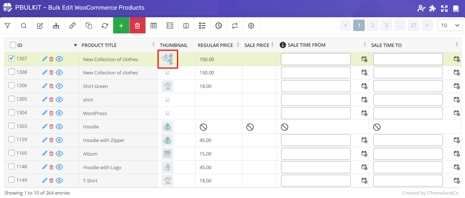Open the settings gear in toolbar
Viewport: 465px width, 198px height.
[251, 26]
